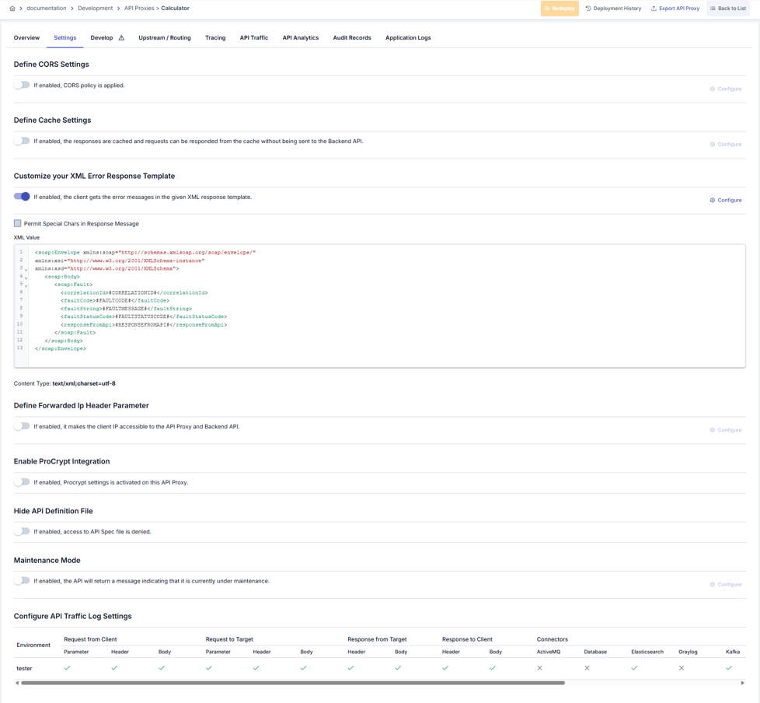760x703 pixels.
Task: Click the gear icon for XML Error Template
Action: tap(712, 201)
